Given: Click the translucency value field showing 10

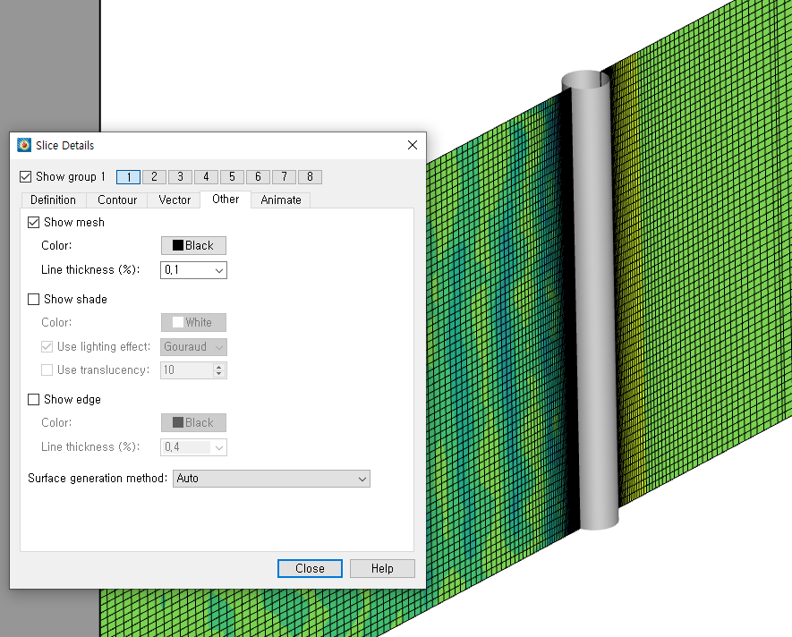Looking at the screenshot, I should (x=186, y=370).
